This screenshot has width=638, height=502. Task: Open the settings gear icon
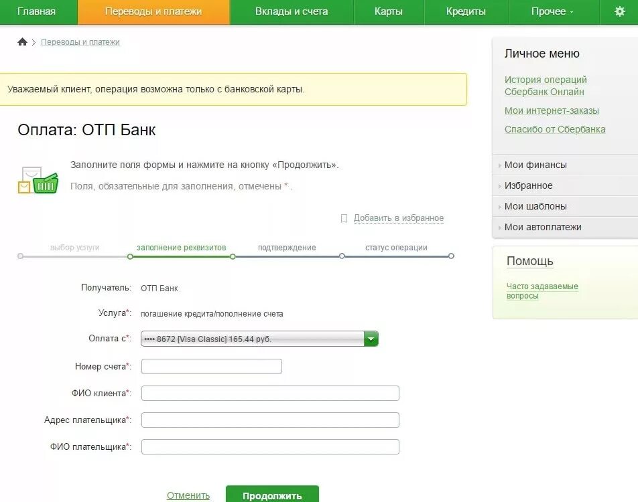[x=619, y=11]
